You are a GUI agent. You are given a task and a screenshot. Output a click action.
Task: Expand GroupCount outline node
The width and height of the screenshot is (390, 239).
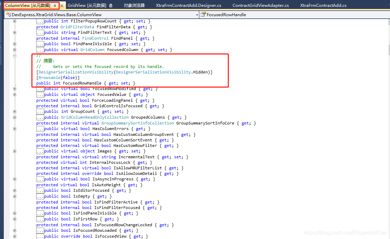[x=15, y=111]
